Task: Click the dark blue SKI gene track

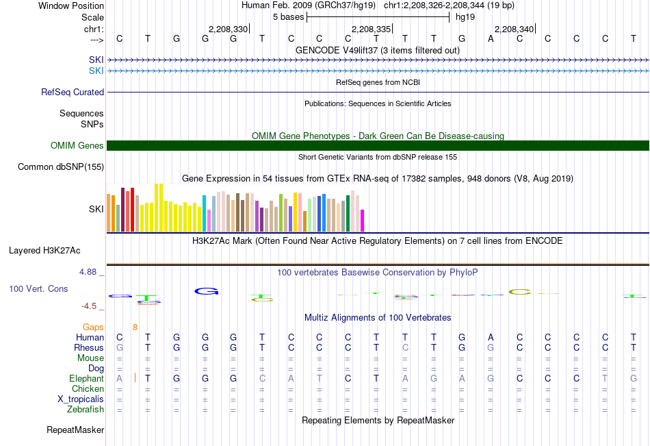Action: pos(378,60)
